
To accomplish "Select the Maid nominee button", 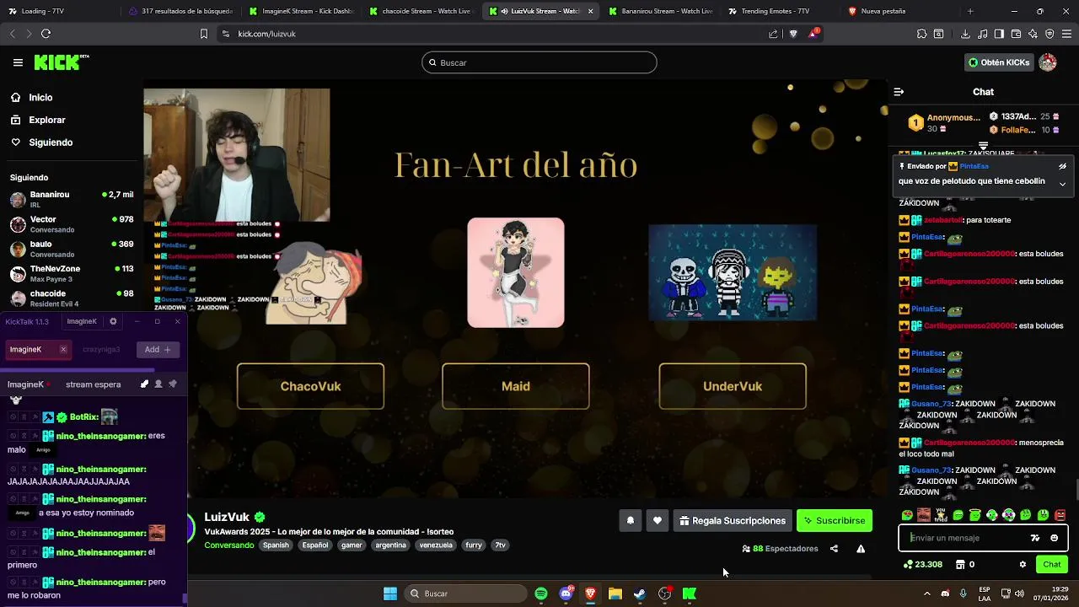I will [516, 386].
